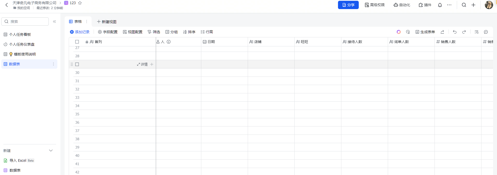Click the redo arrow icon
Screen dimensions: 497x175
(x=464, y=32)
